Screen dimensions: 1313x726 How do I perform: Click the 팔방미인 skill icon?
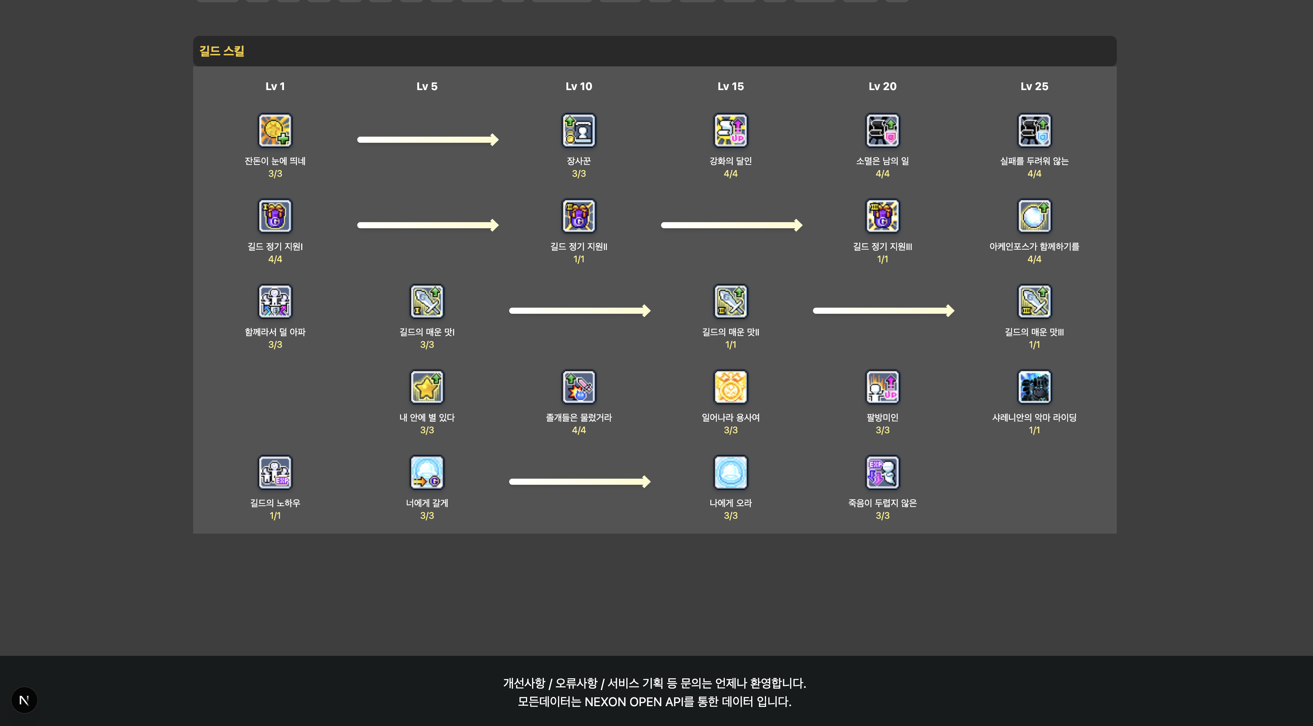tap(882, 387)
